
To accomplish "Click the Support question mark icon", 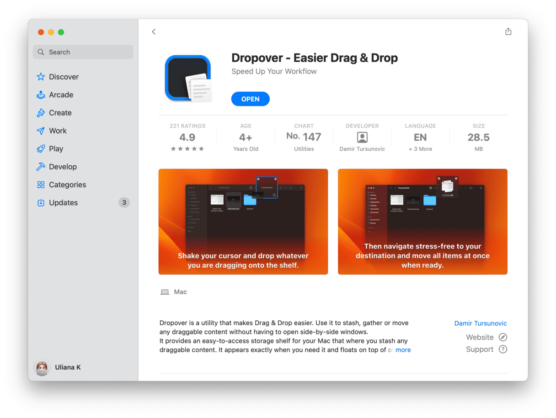I will [503, 349].
